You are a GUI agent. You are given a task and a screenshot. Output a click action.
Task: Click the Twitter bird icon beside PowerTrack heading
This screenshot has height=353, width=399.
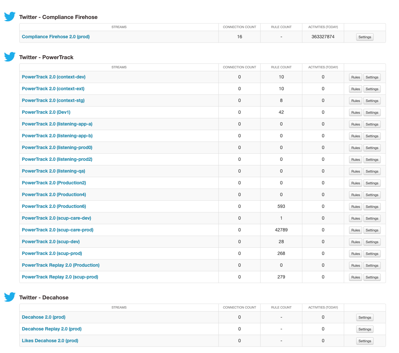coord(10,57)
